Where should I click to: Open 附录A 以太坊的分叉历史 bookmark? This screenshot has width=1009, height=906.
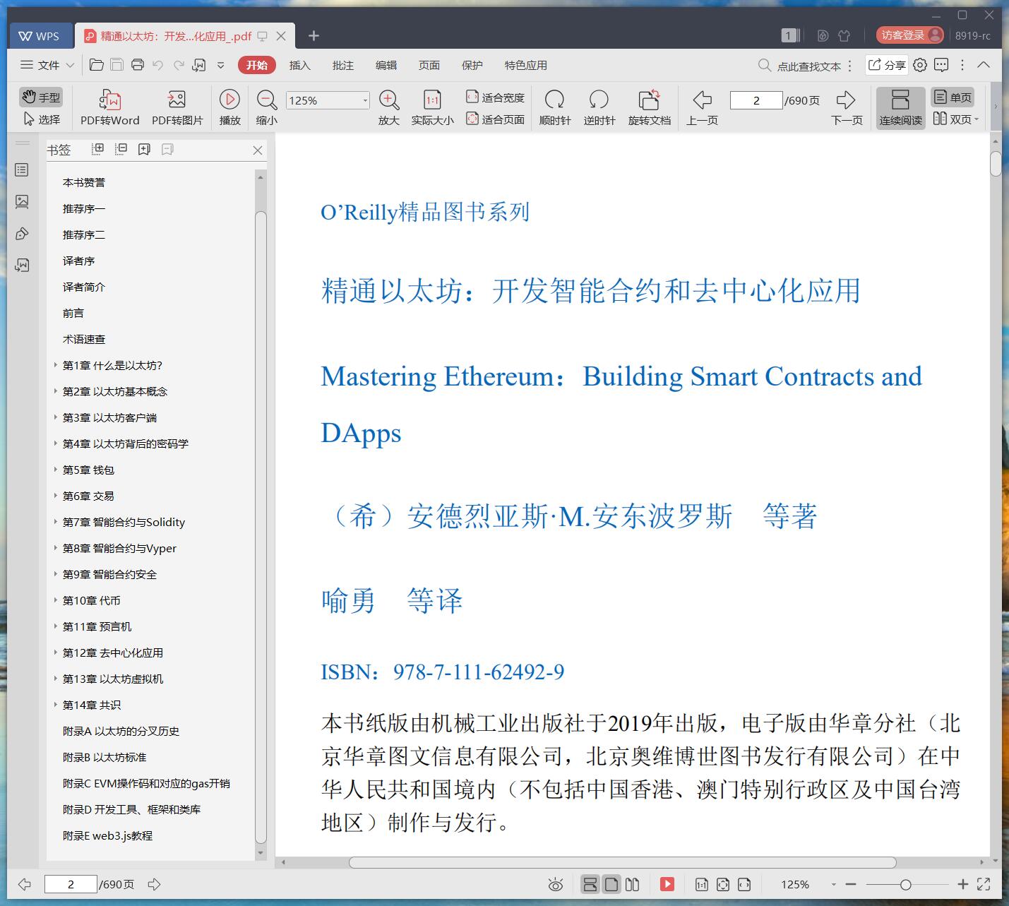(121, 731)
